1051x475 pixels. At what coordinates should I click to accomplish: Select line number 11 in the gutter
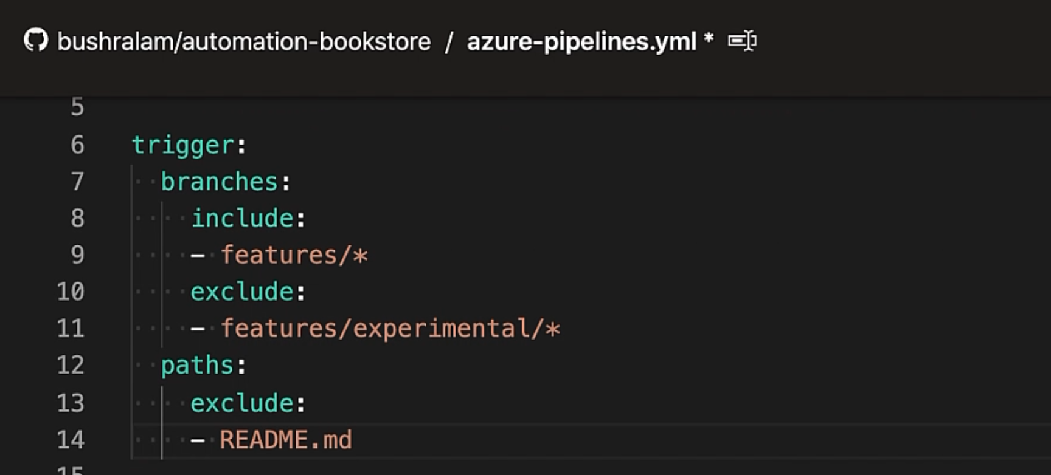(x=71, y=329)
